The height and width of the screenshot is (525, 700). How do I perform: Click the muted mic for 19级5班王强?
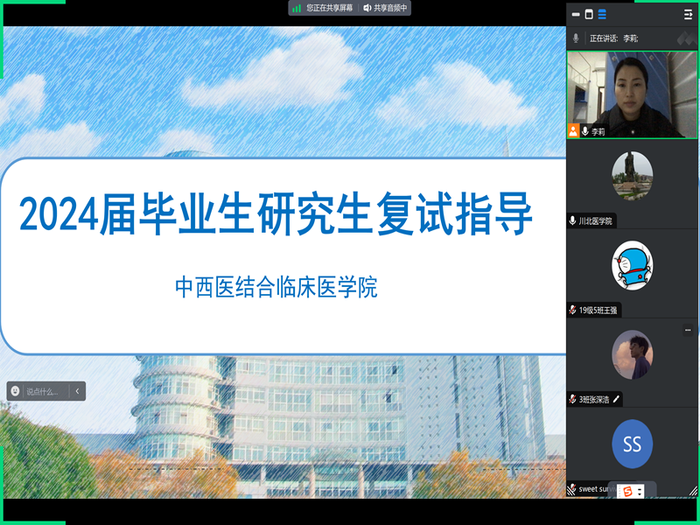[572, 310]
